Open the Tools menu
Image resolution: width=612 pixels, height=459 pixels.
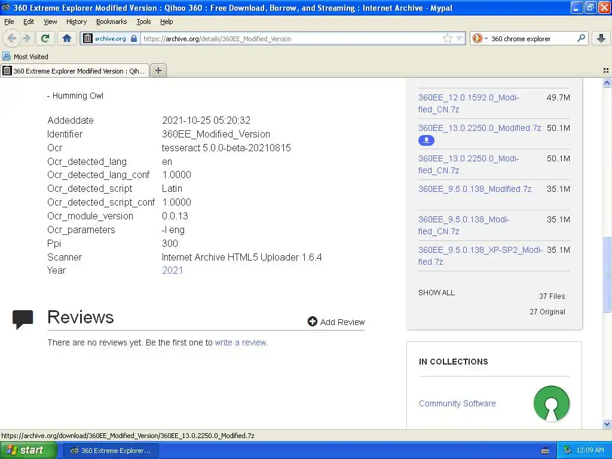click(143, 22)
